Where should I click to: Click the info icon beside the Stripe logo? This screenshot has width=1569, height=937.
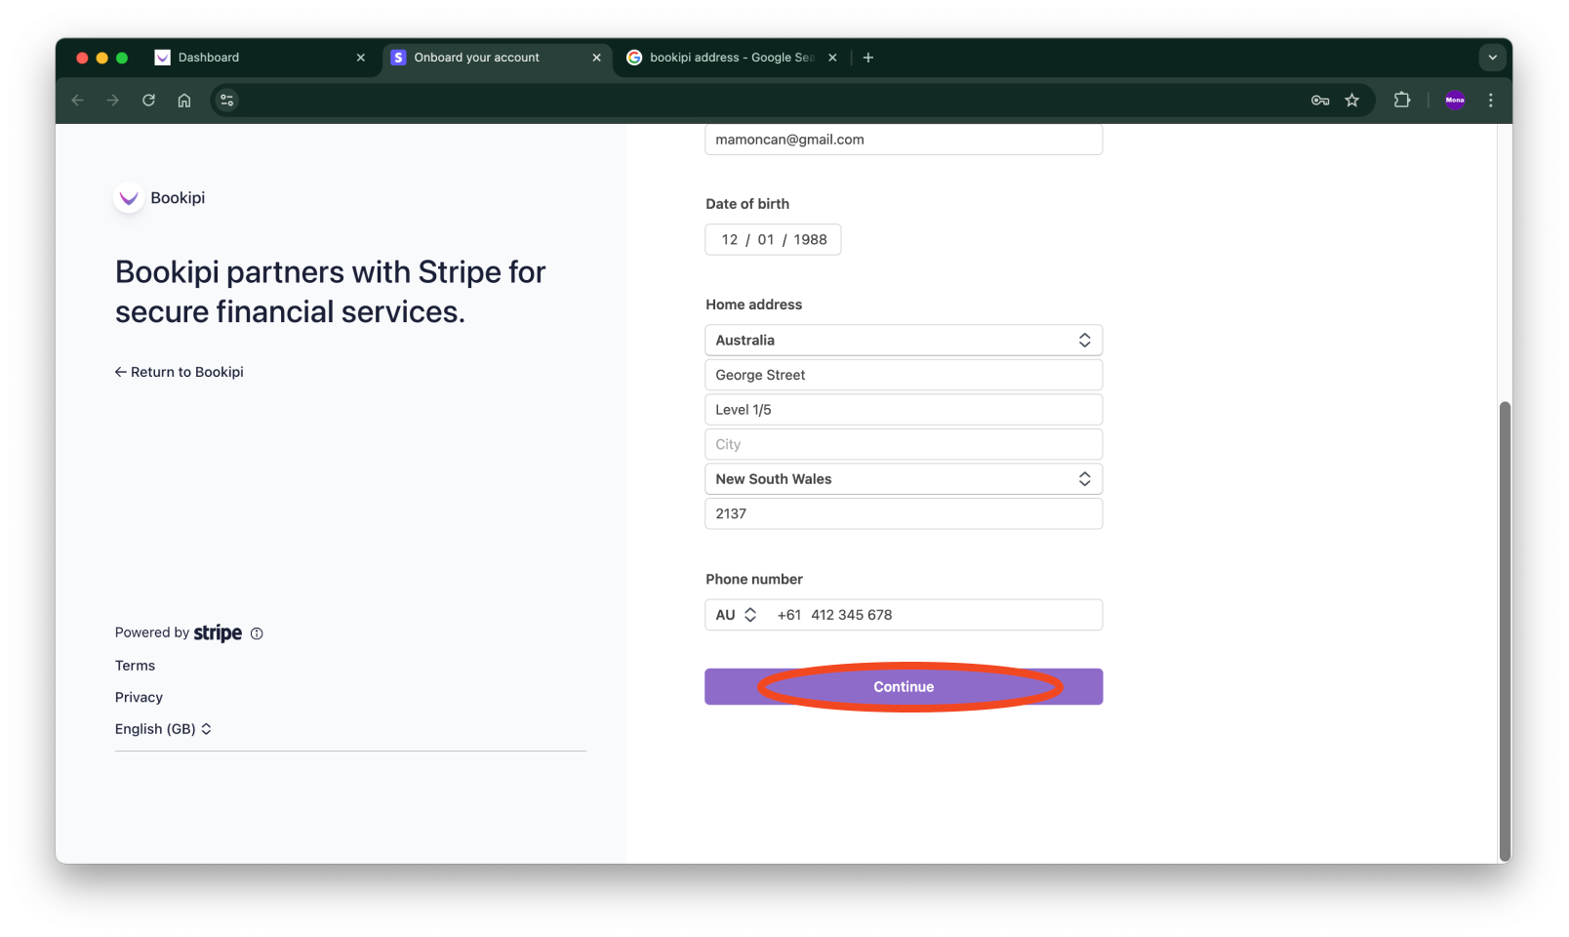257,633
